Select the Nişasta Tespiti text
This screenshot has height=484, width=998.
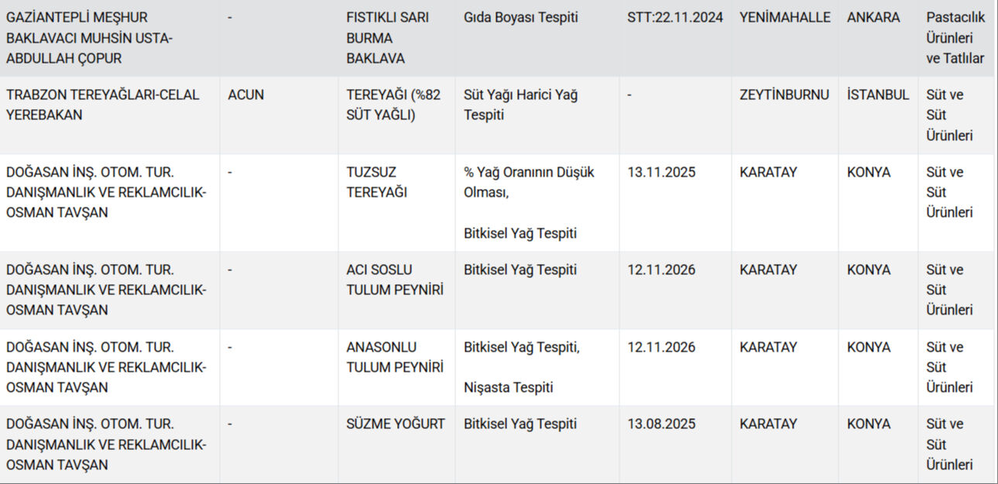tap(509, 387)
